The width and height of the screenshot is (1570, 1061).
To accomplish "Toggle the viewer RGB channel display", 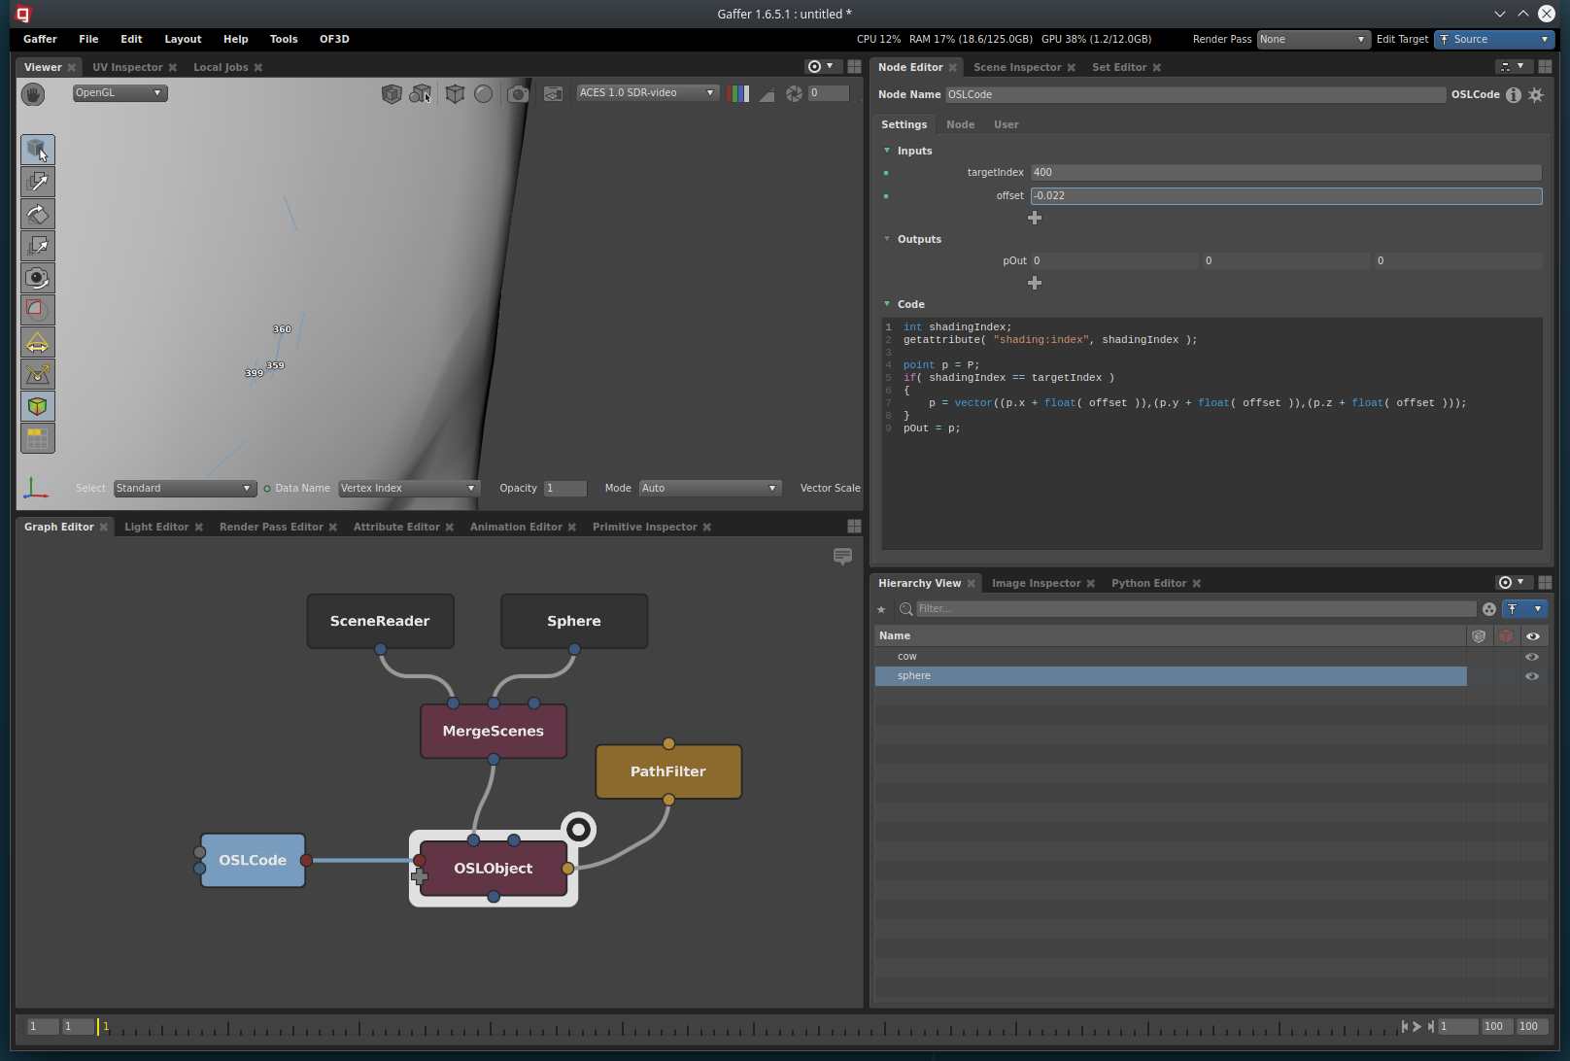I will click(x=737, y=93).
